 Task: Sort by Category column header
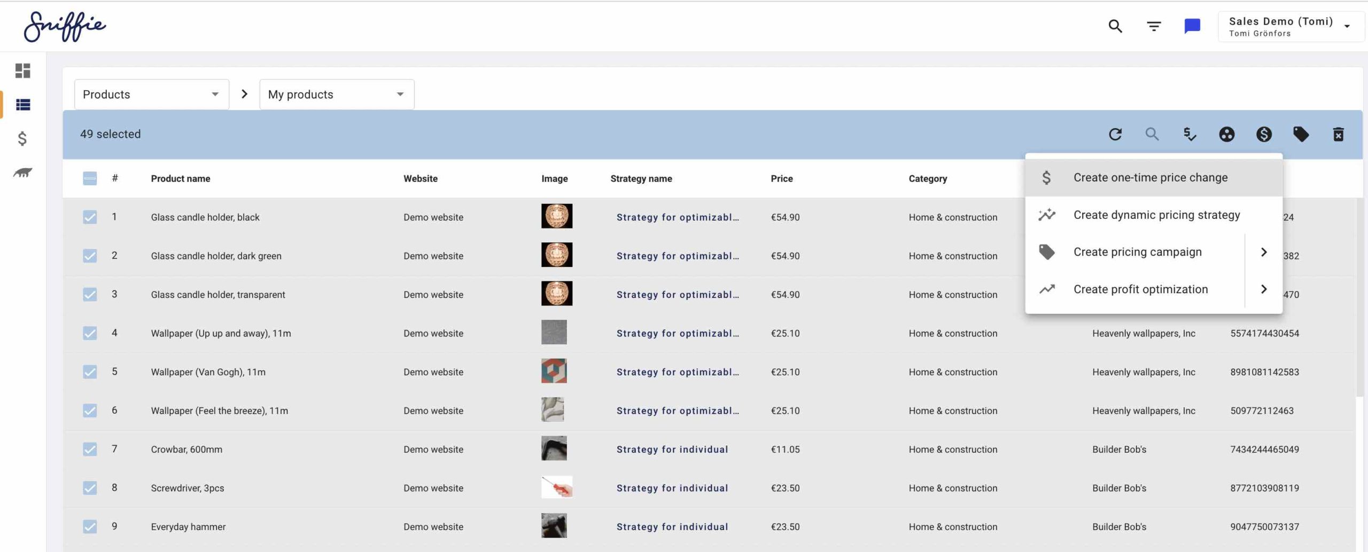point(928,178)
